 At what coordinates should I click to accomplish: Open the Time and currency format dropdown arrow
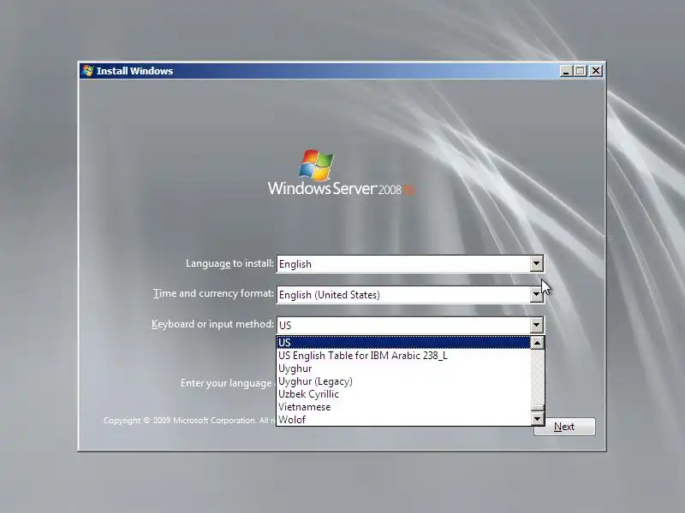(537, 295)
